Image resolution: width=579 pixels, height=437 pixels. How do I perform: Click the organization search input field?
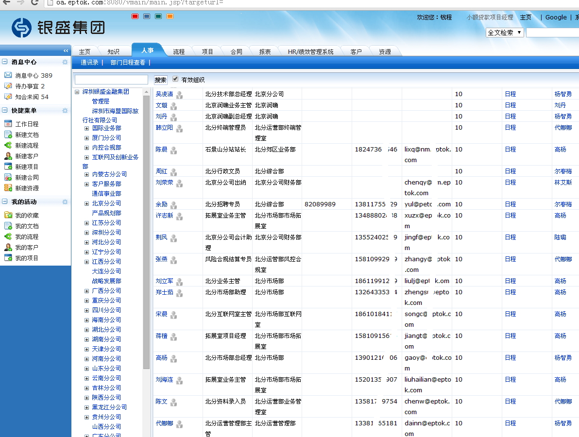(x=111, y=80)
